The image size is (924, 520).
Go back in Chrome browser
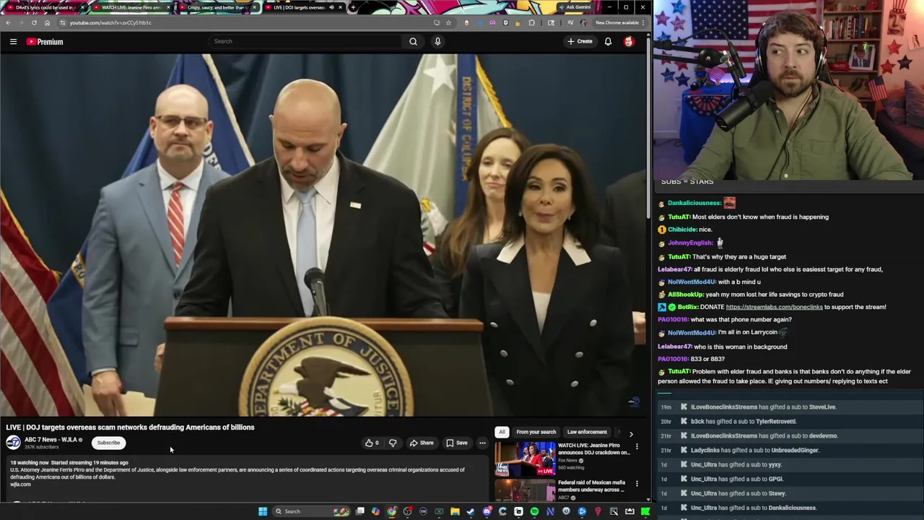pyautogui.click(x=8, y=22)
